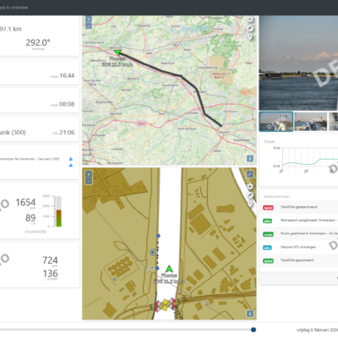
Task: Open settings gear on upper map
Action: click(x=250, y=19)
